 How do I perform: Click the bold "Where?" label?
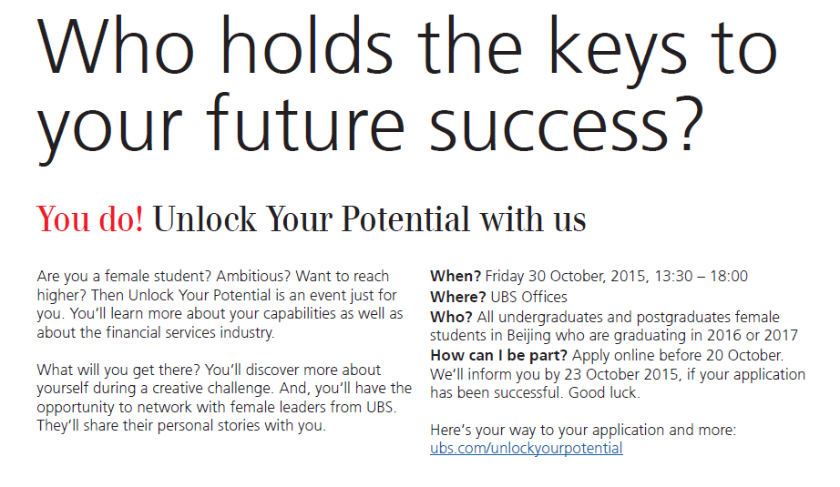coord(458,297)
